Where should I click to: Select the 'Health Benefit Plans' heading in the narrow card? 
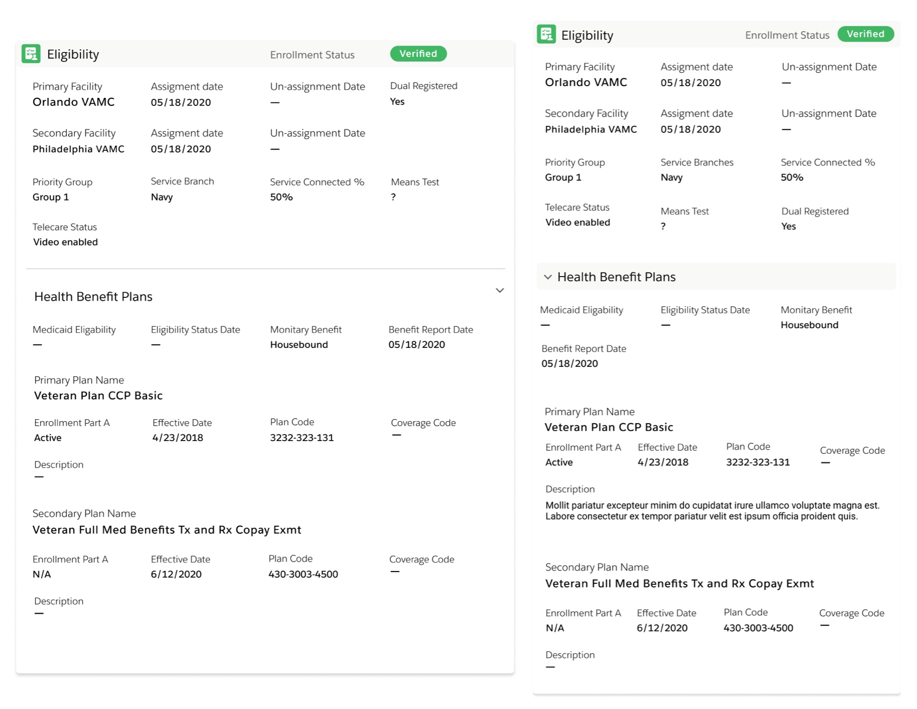pyautogui.click(x=616, y=277)
